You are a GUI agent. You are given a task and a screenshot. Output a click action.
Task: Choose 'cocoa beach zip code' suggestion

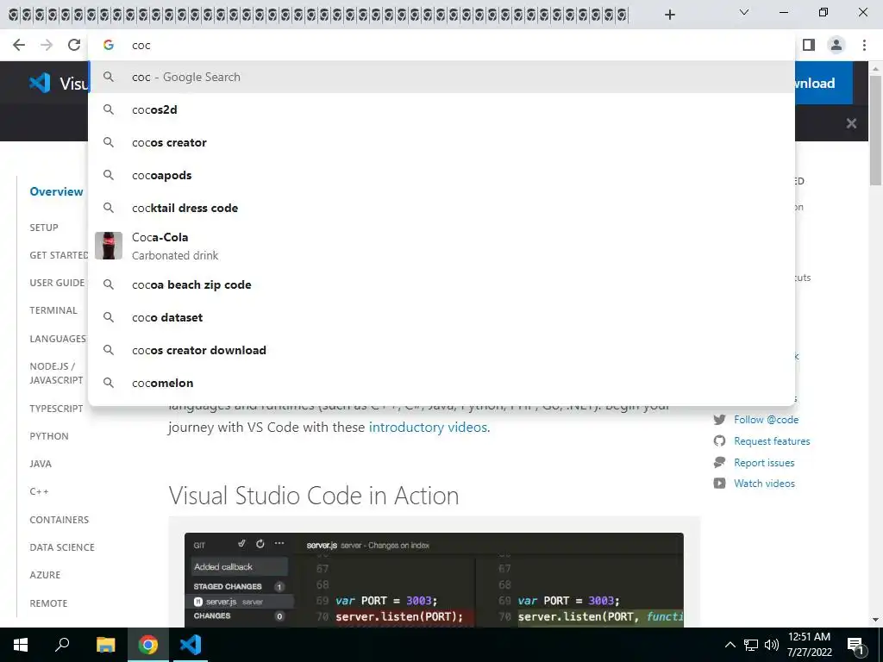pos(441,284)
